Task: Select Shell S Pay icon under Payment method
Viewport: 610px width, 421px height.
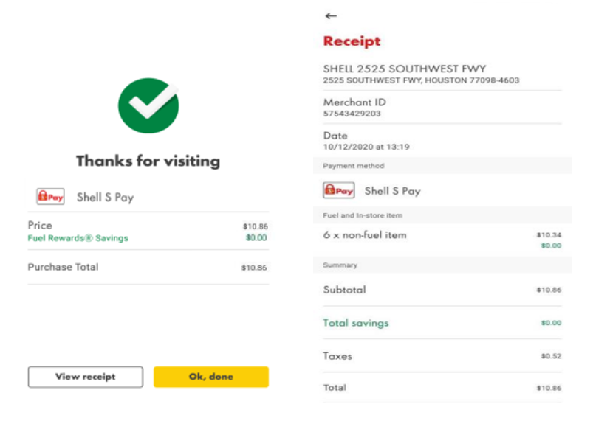Action: pos(339,190)
